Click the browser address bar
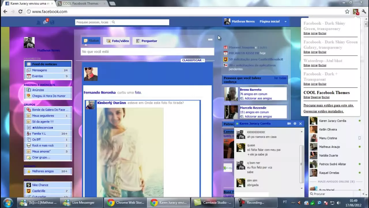This screenshot has height=208, width=369. tap(184, 12)
